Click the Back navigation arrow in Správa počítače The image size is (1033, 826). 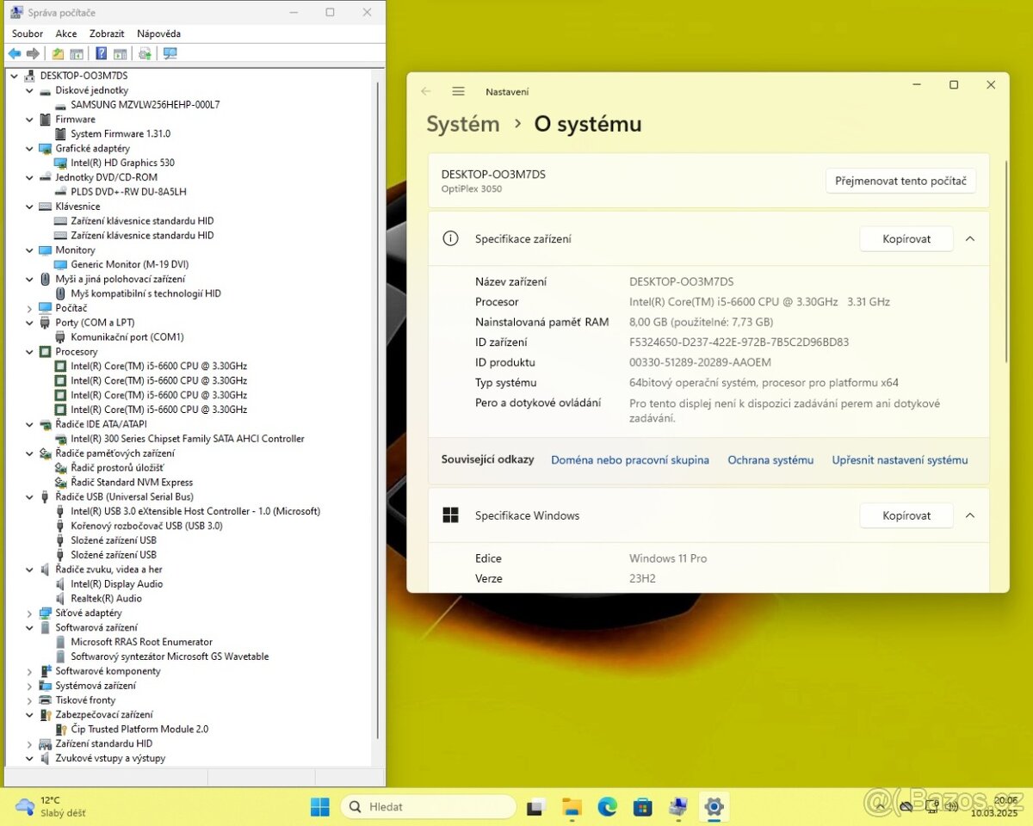coord(14,52)
